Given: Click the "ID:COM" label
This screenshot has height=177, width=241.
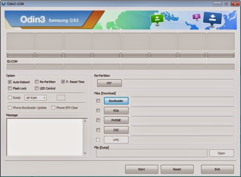Looking at the screenshot, I should coord(12,62).
